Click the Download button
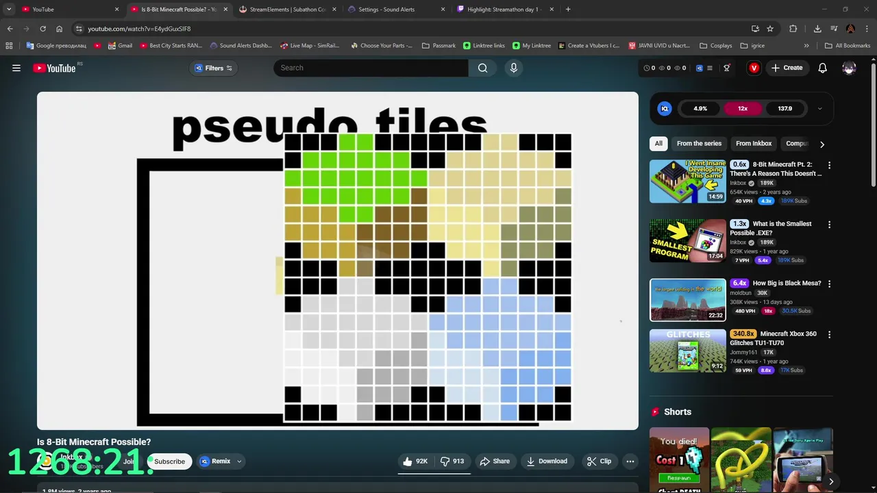This screenshot has height=493, width=877. 546,462
